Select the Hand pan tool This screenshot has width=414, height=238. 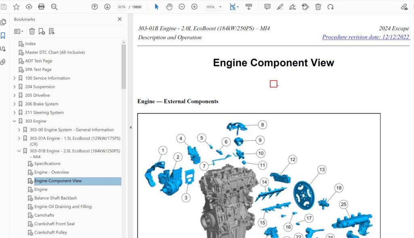[x=169, y=7]
